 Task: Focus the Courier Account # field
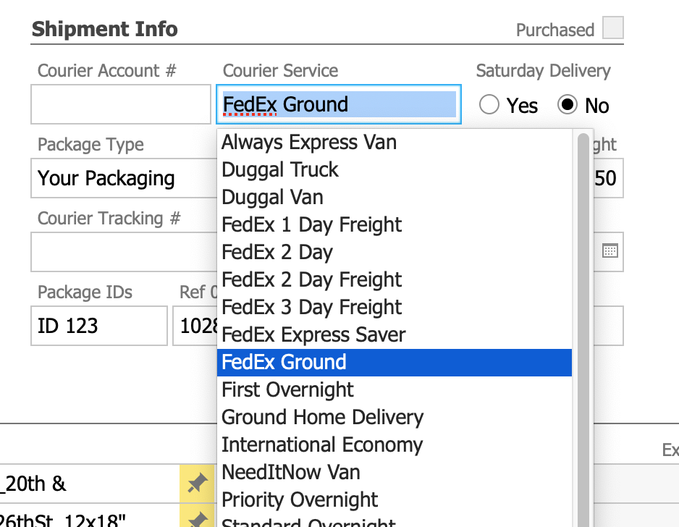[x=121, y=104]
